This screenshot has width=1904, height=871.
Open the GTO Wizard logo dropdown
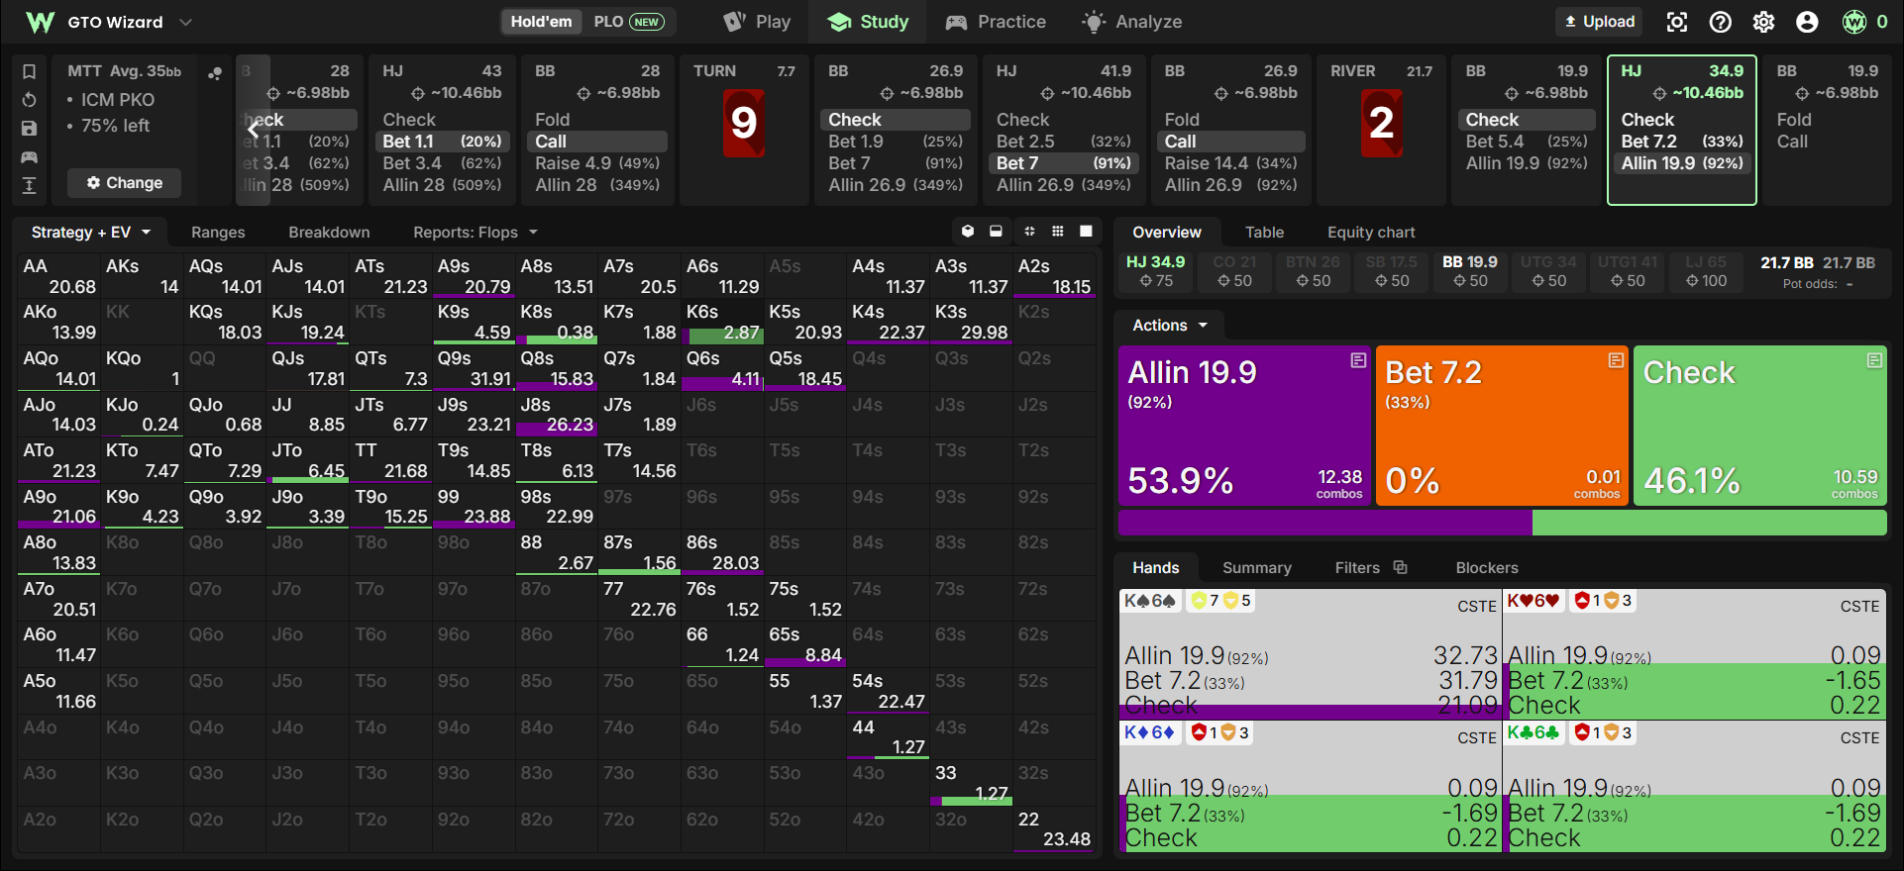[185, 22]
